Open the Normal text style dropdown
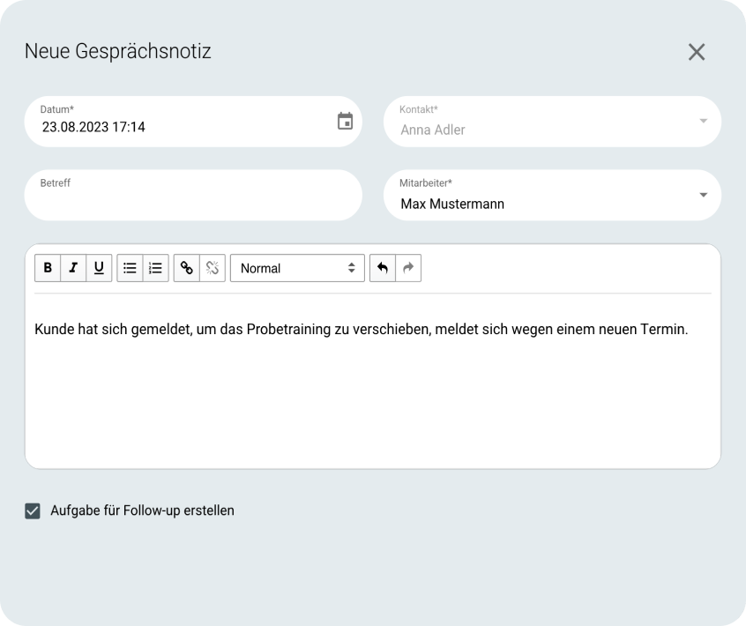Image resolution: width=746 pixels, height=626 pixels. pyautogui.click(x=297, y=268)
